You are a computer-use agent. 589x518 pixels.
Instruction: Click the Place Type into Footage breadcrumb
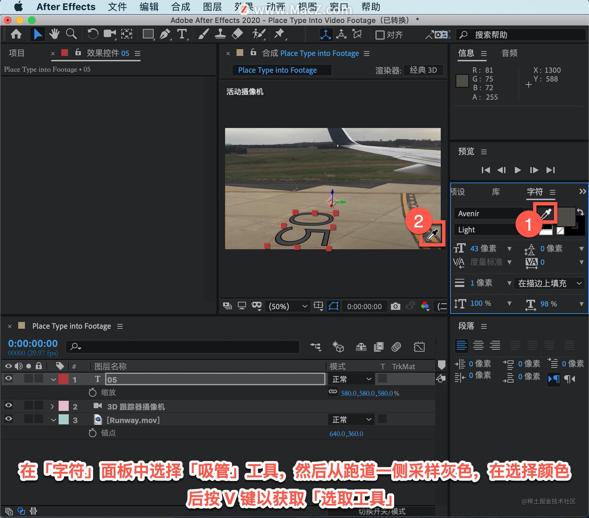point(282,70)
